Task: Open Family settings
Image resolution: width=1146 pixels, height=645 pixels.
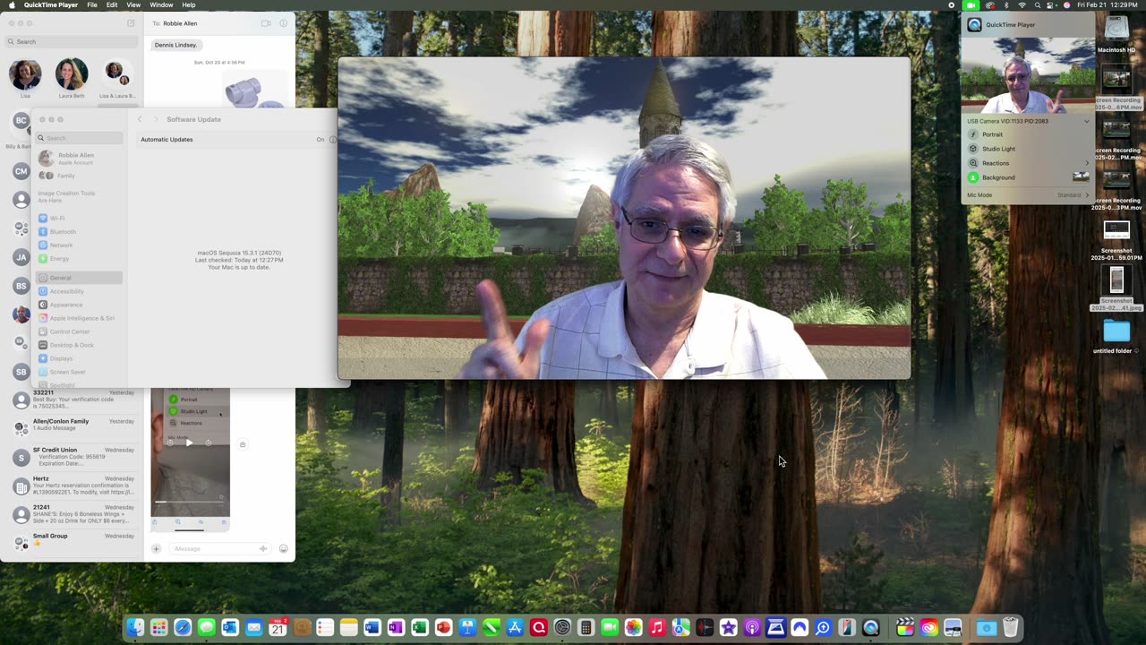Action: pos(80,176)
